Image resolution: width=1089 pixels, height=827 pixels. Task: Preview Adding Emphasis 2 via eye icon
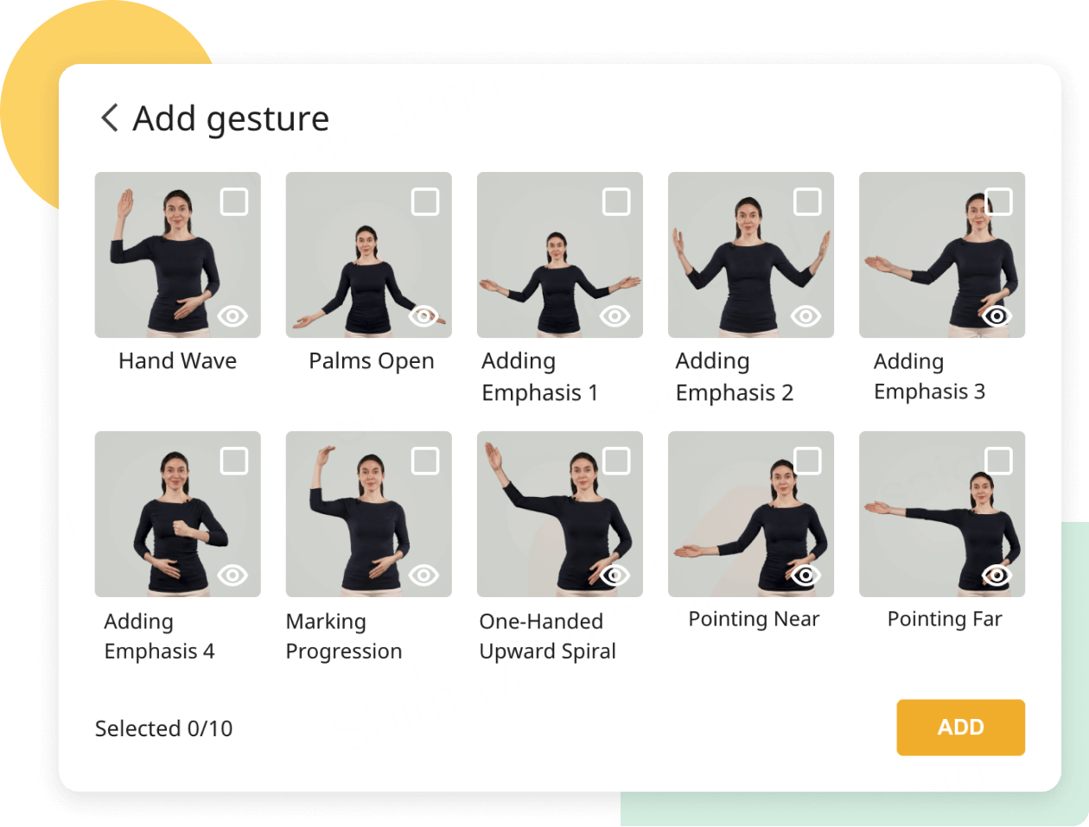[806, 316]
